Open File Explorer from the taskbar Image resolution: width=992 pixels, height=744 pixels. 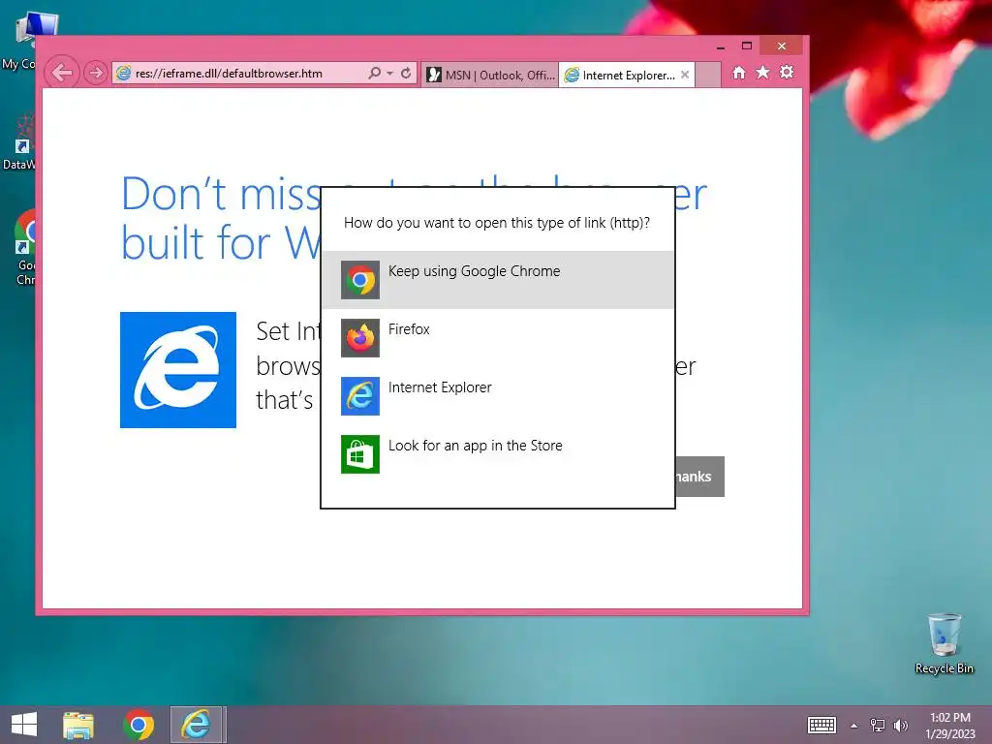pos(78,725)
